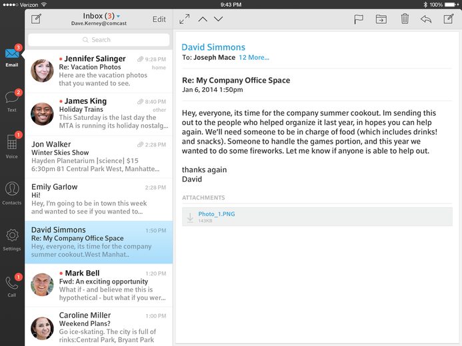Viewport: 462px width, 346px height.
Task: Tap the 9:43 PM clock in status bar
Action: pos(231,5)
